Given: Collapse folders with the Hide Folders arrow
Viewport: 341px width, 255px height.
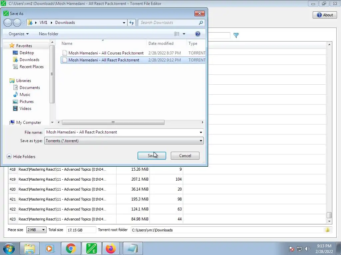Looking at the screenshot, I should (9, 156).
